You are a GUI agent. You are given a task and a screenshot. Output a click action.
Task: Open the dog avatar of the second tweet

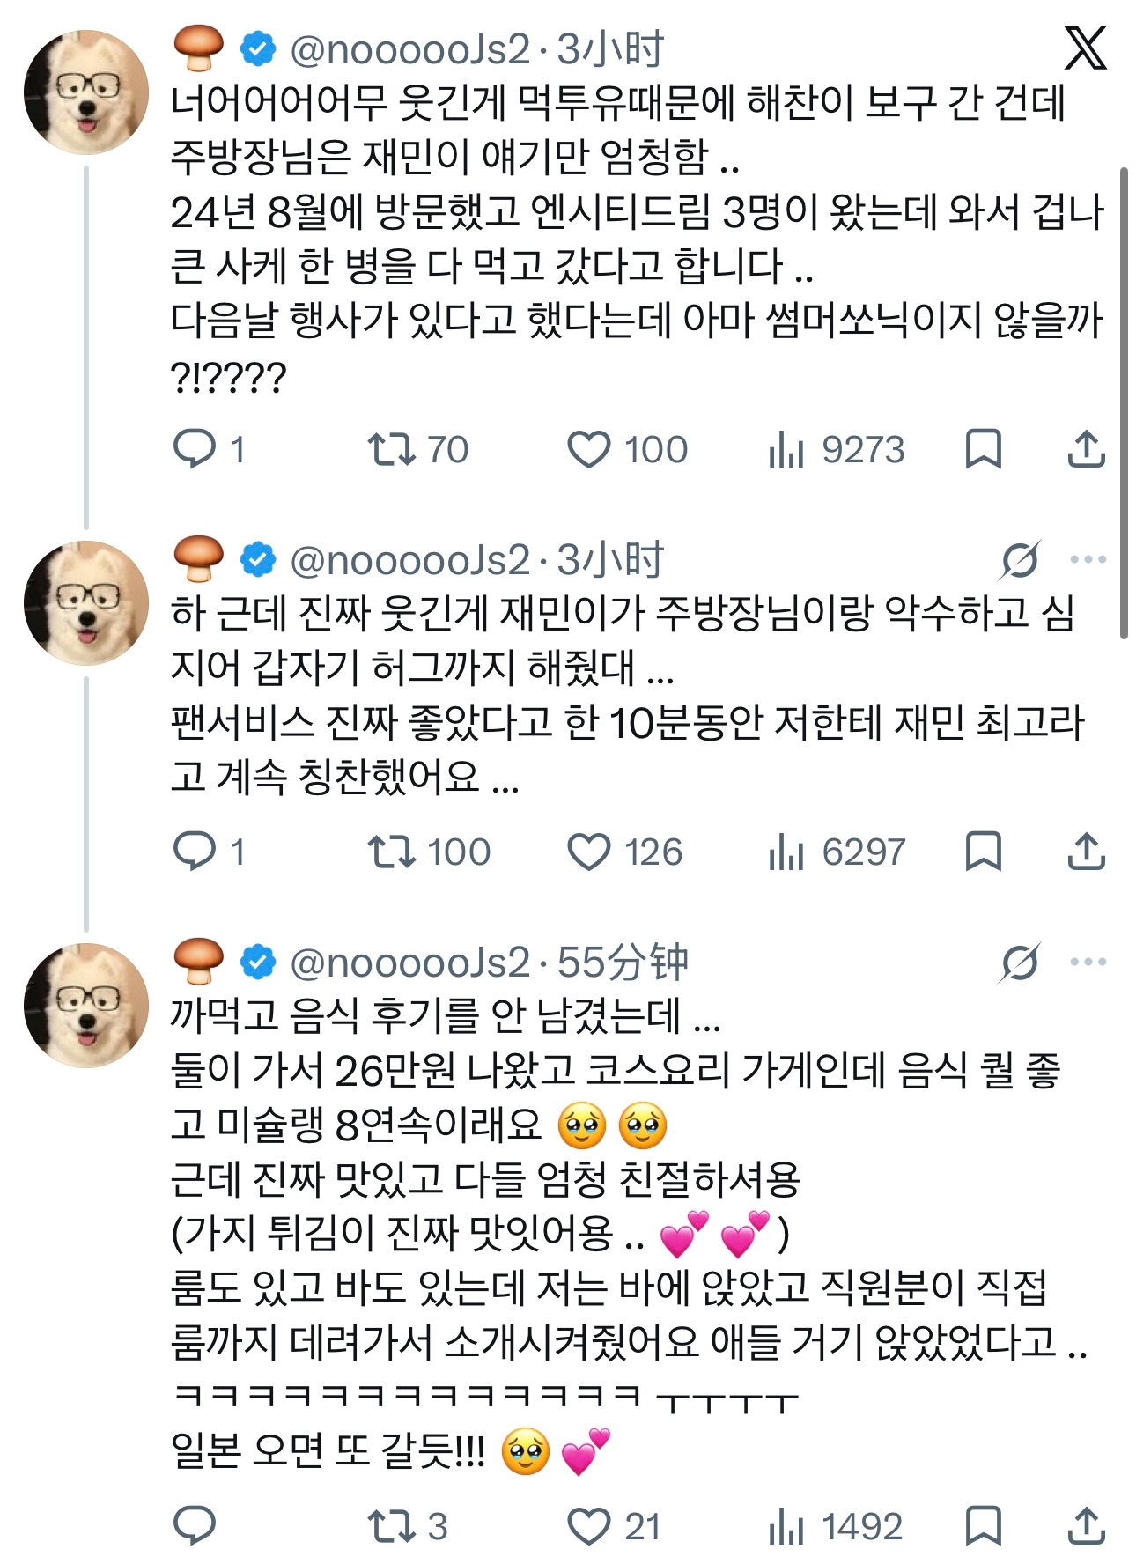click(x=86, y=602)
